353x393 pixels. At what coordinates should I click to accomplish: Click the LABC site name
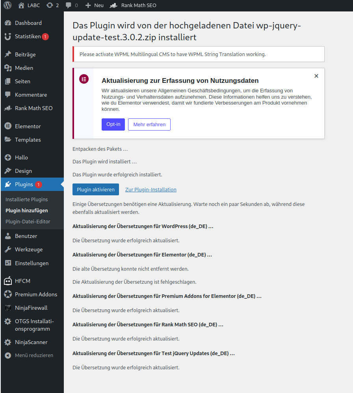[33, 5]
